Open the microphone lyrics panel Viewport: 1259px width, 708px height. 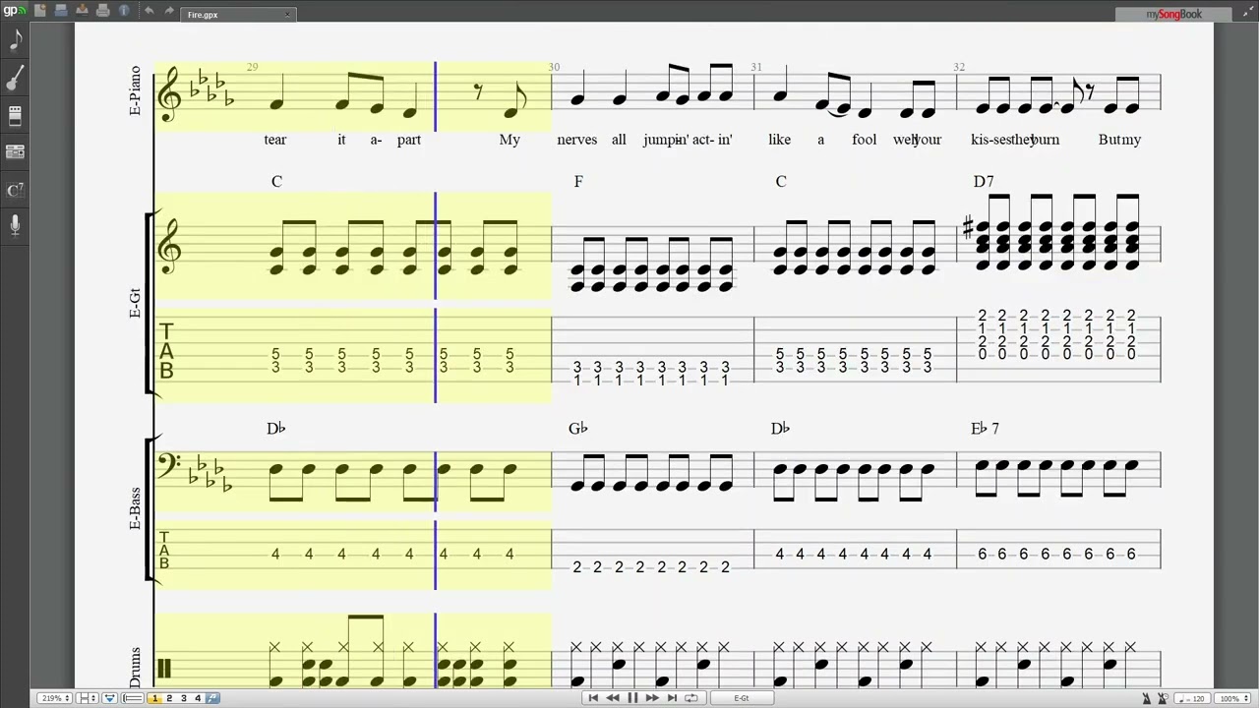click(x=15, y=226)
